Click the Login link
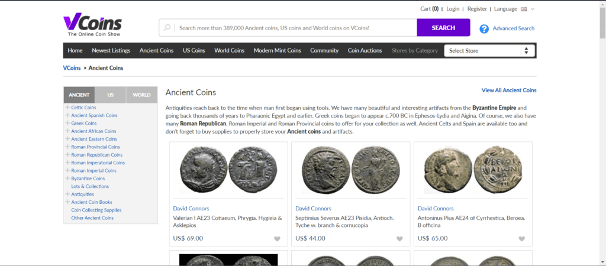The width and height of the screenshot is (606, 266). 453,9
